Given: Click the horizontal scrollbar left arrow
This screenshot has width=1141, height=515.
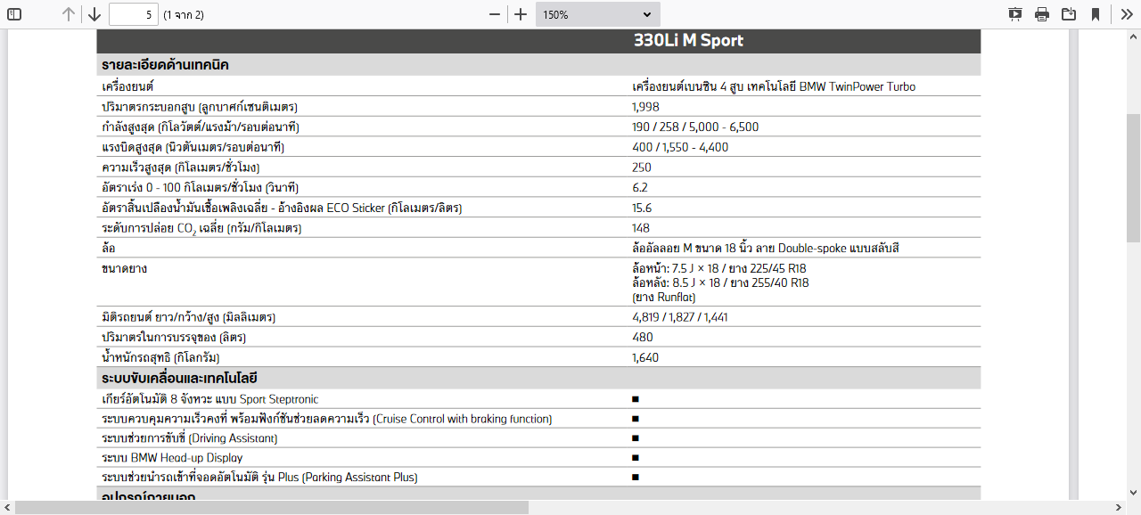Looking at the screenshot, I should tap(7, 508).
